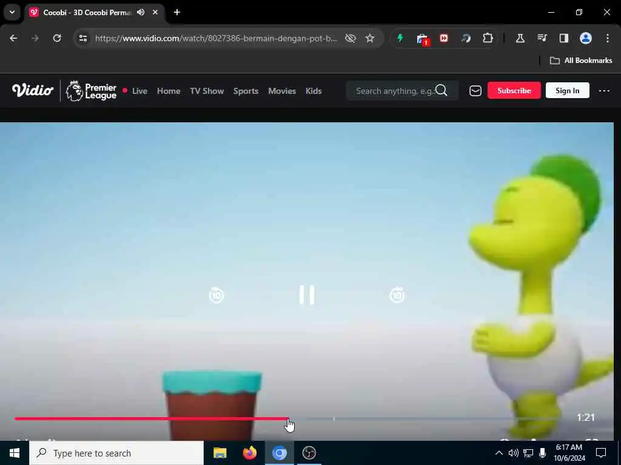Bookmark this page with star icon

click(x=369, y=38)
